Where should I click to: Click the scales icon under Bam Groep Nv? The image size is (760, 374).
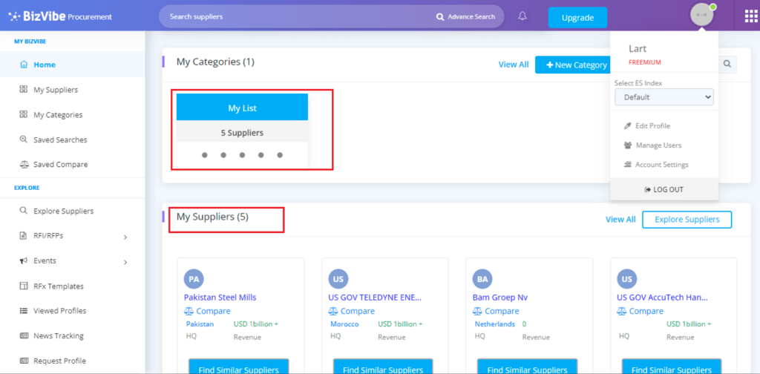477,311
